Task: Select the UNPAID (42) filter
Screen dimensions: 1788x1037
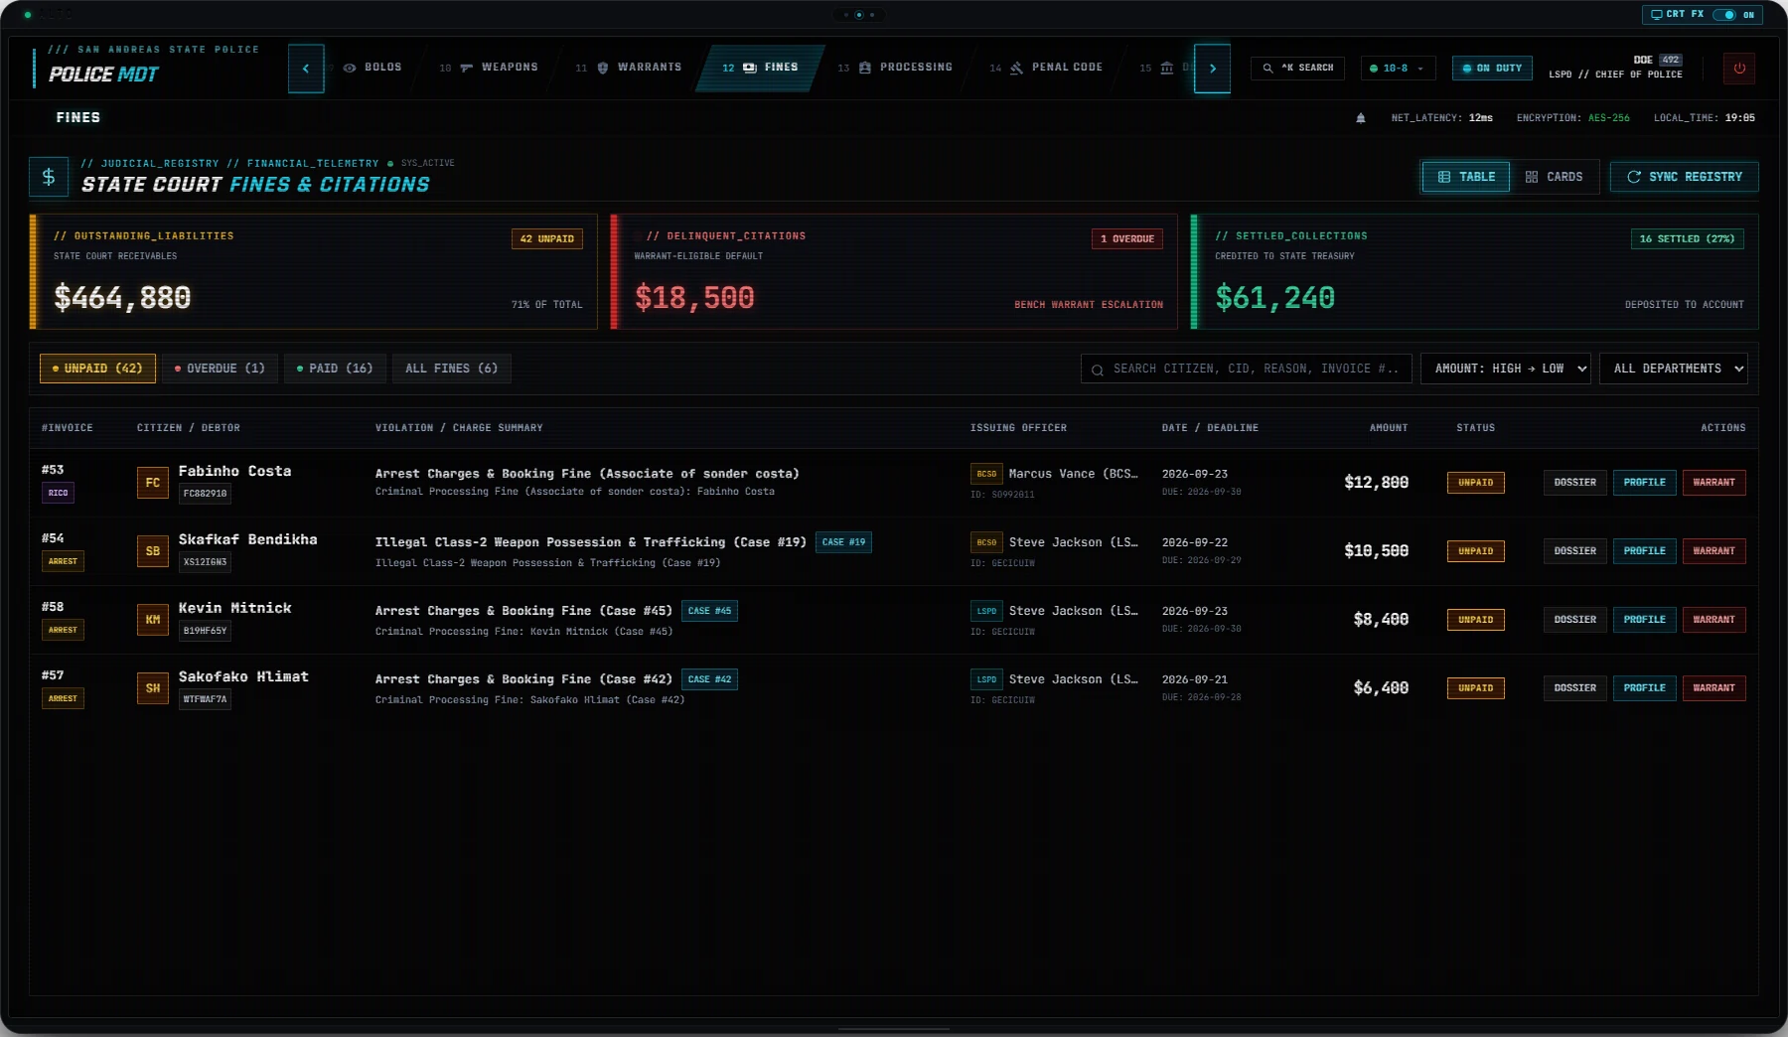Action: (x=97, y=369)
